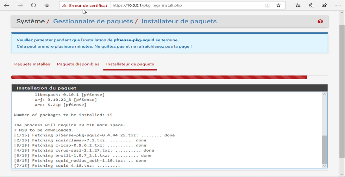Viewport: 345px width, 177px height.
Task: Click the red help question mark icon
Action: 320,22
